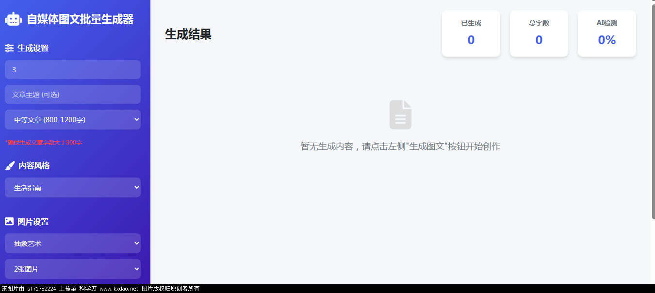Focus the article count field showing 3
Image resolution: width=655 pixels, height=293 pixels.
tap(73, 70)
